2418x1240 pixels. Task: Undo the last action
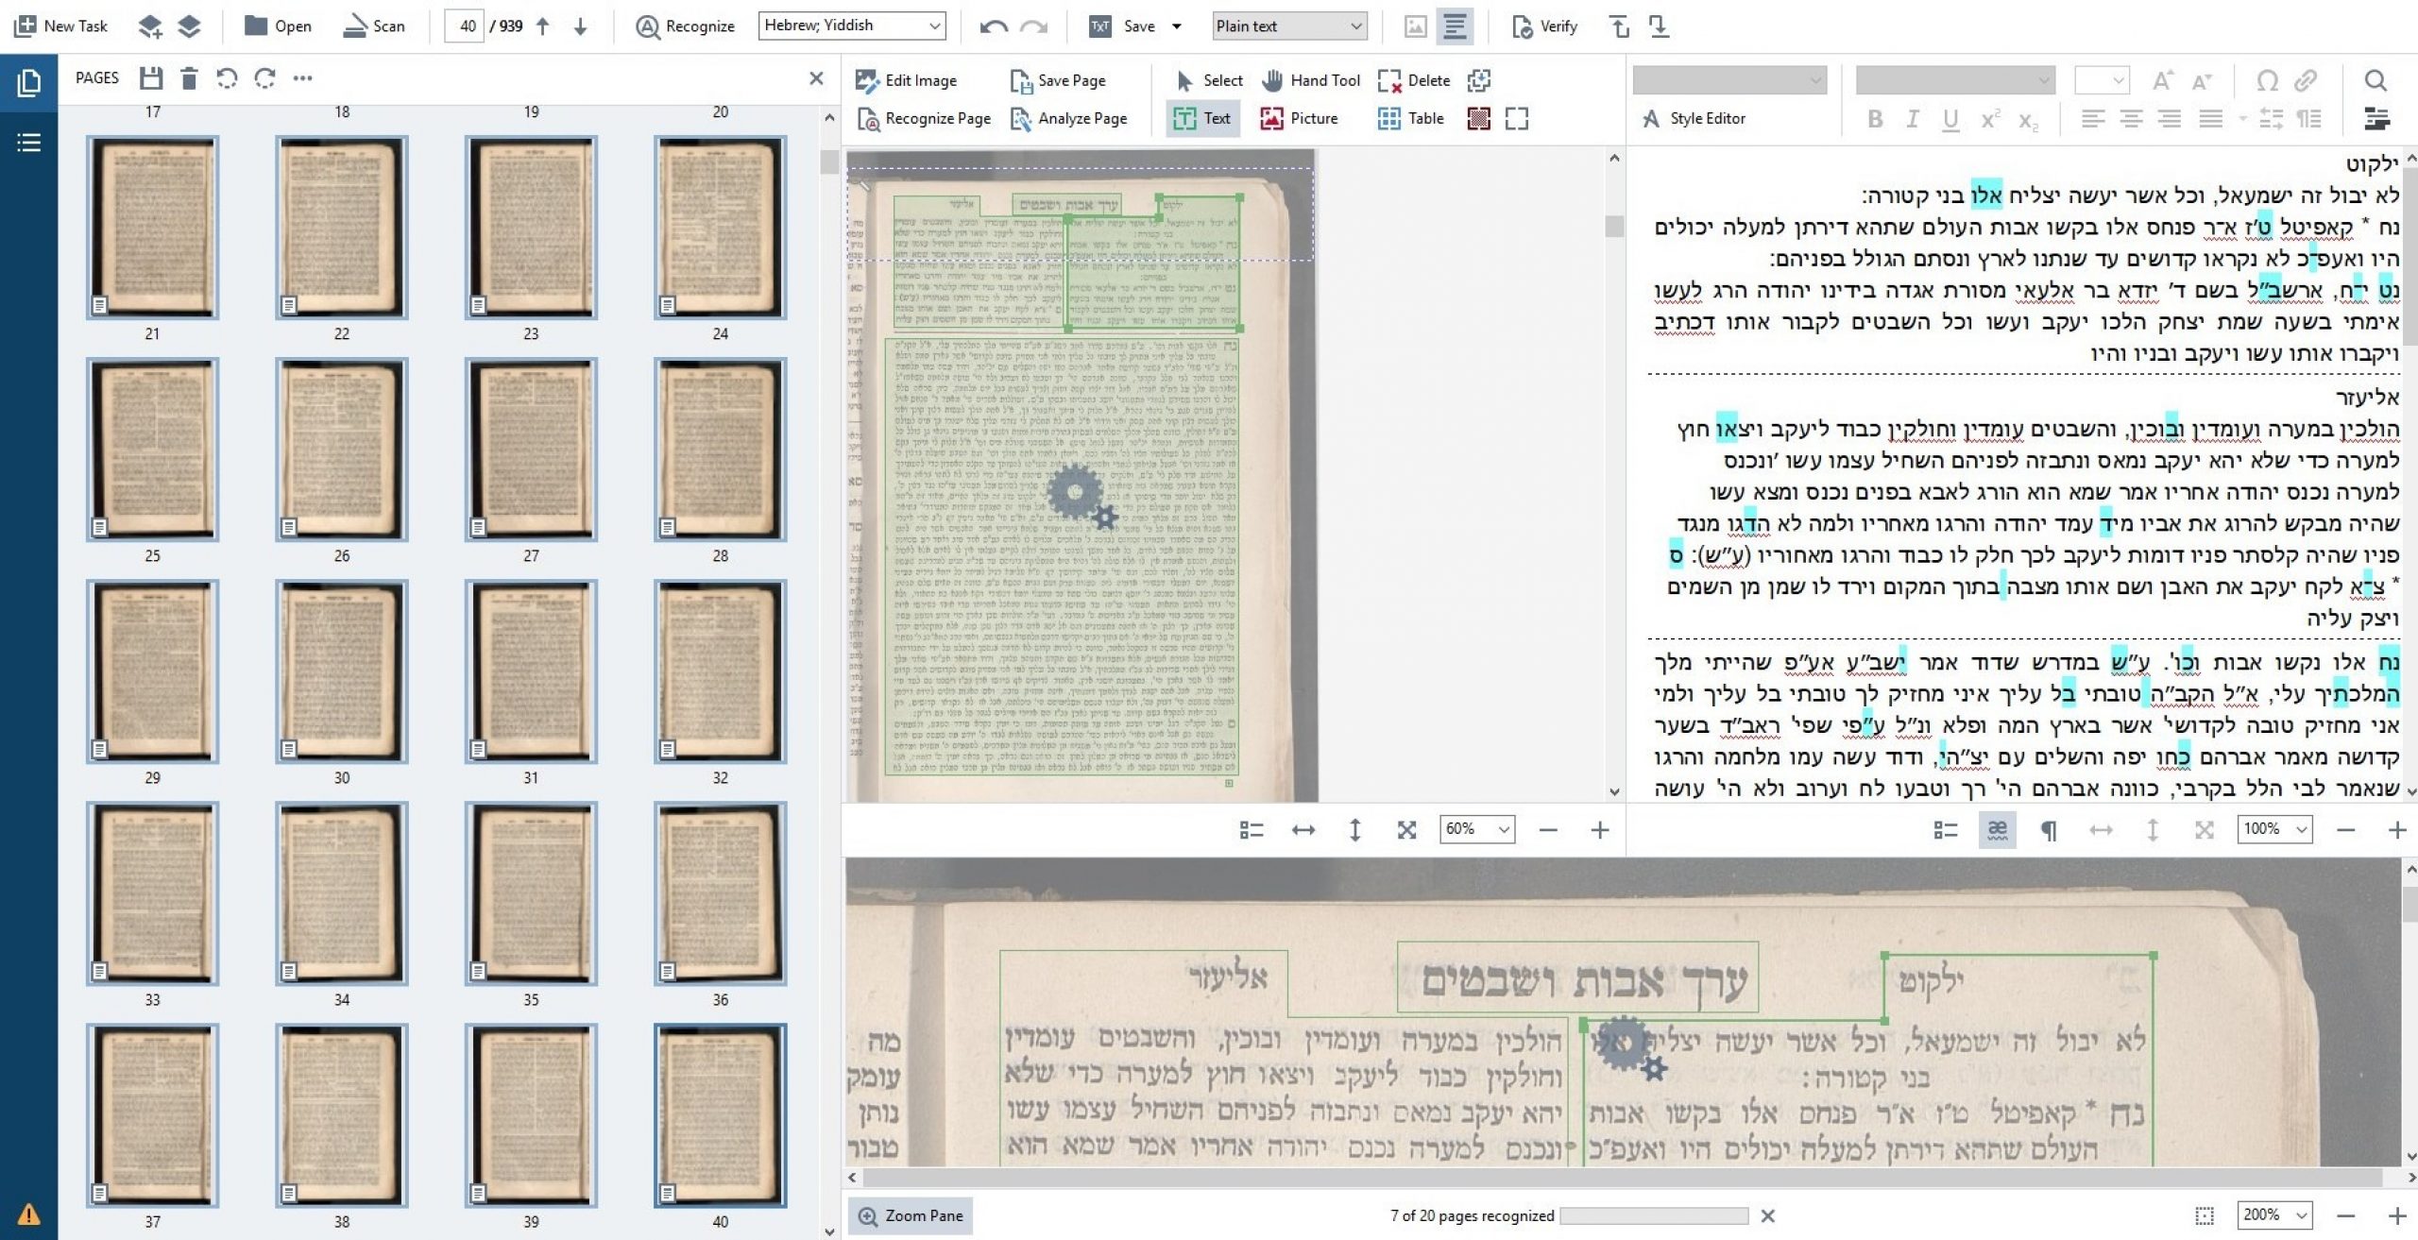click(x=992, y=25)
